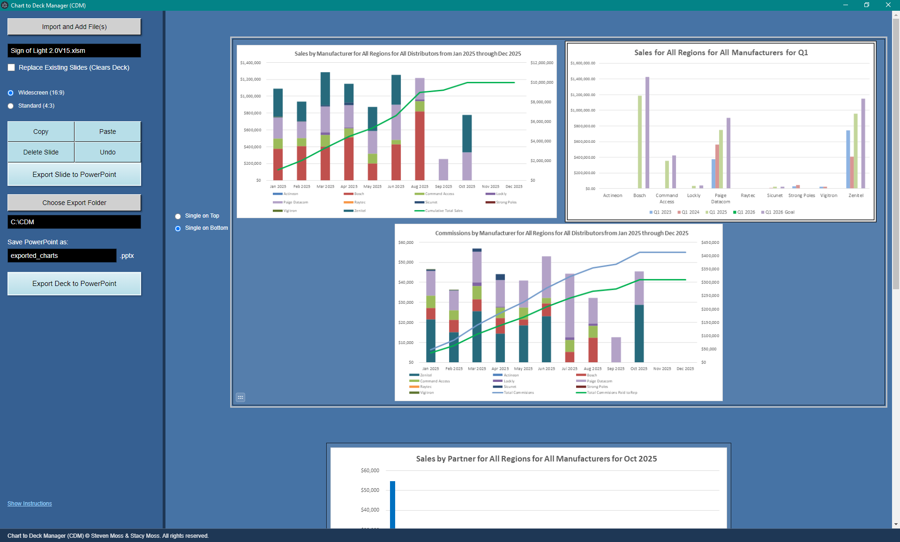Enable Replace Existing Slides checkbox
The width and height of the screenshot is (900, 542).
(x=11, y=67)
